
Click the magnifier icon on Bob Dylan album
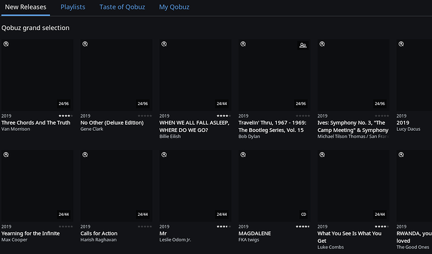click(243, 44)
